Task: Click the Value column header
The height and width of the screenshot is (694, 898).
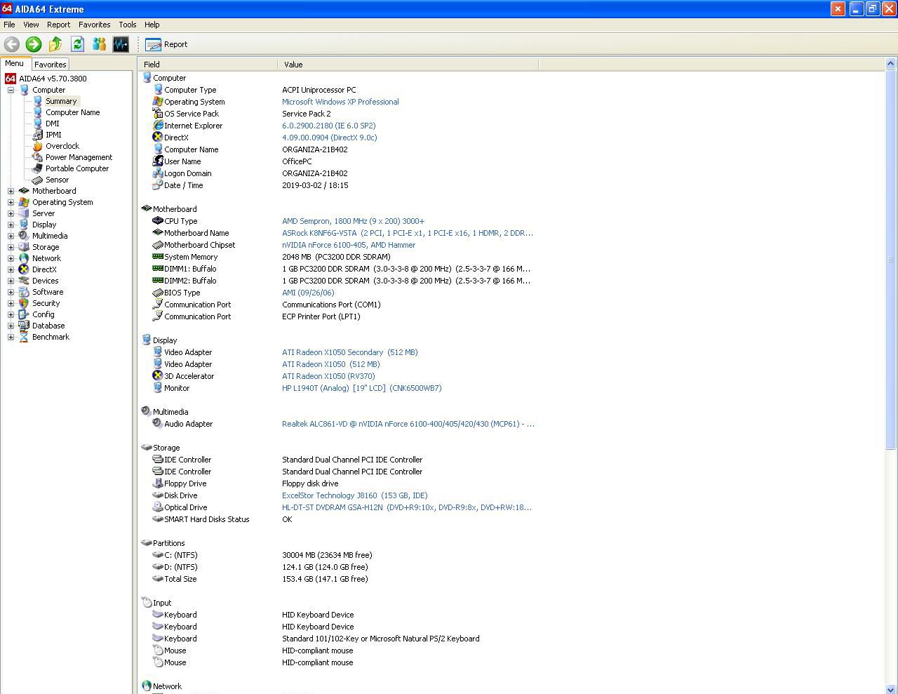Action: pos(408,64)
